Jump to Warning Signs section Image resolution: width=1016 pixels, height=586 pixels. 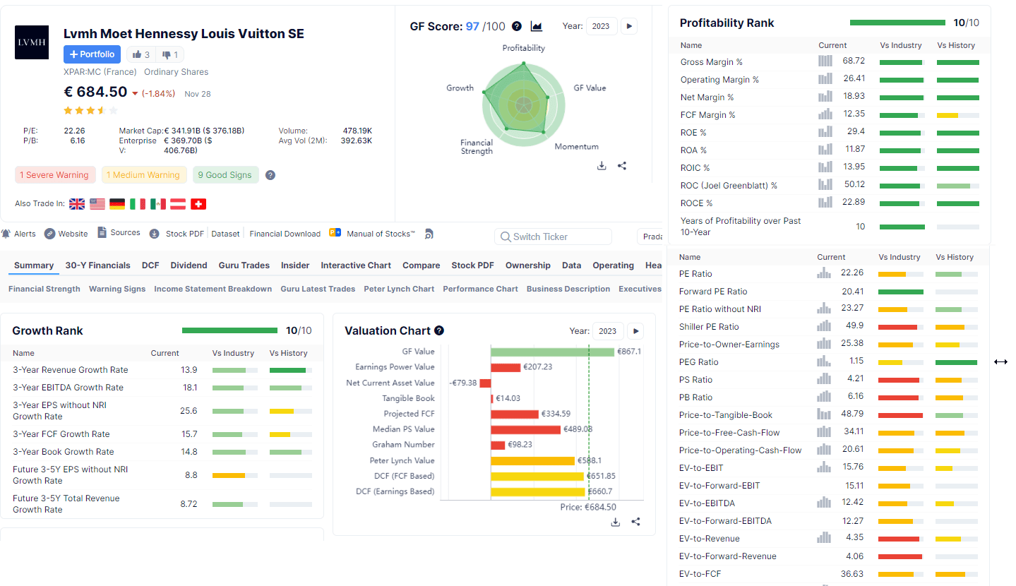coord(117,289)
